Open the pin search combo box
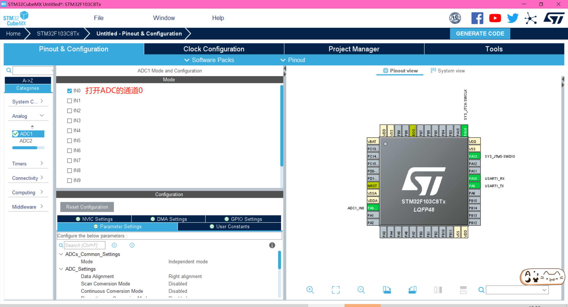This screenshot has height=307, width=568. click(517, 290)
